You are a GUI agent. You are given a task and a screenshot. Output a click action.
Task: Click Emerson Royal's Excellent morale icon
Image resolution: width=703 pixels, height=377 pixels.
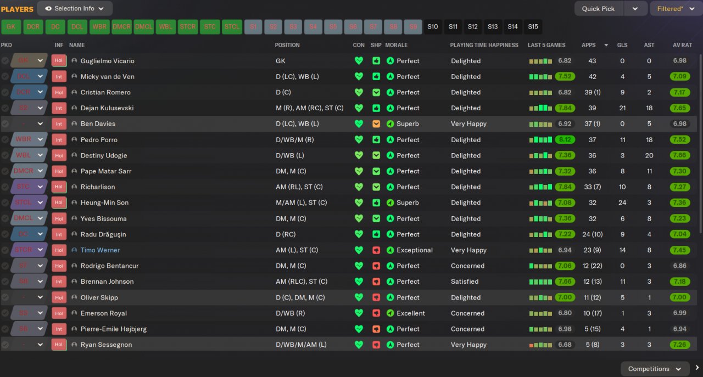[x=390, y=313]
